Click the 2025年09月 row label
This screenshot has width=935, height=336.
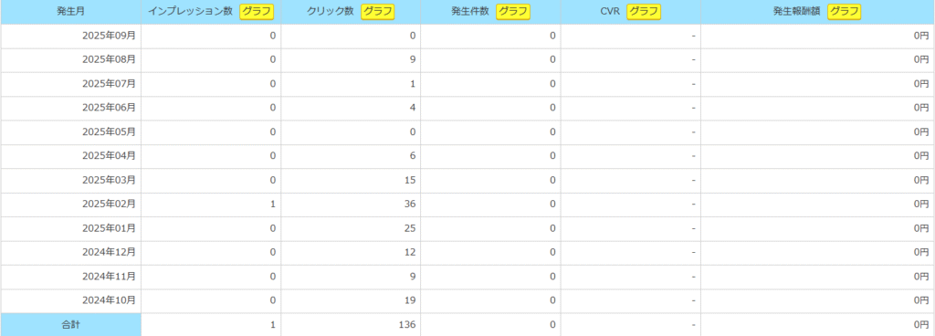[109, 36]
